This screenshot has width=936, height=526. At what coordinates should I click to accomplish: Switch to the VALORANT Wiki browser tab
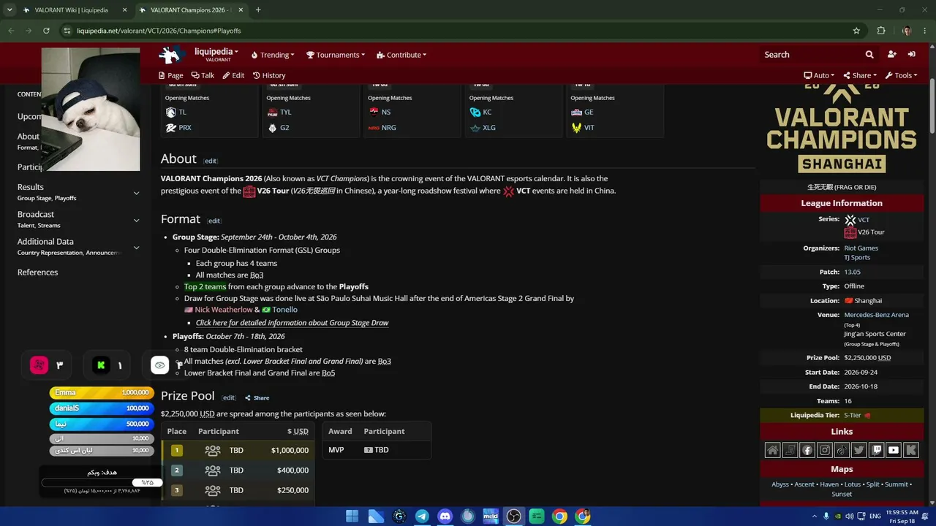point(73,10)
